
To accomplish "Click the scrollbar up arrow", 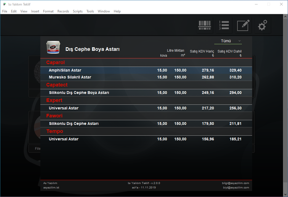I will 285,17.
